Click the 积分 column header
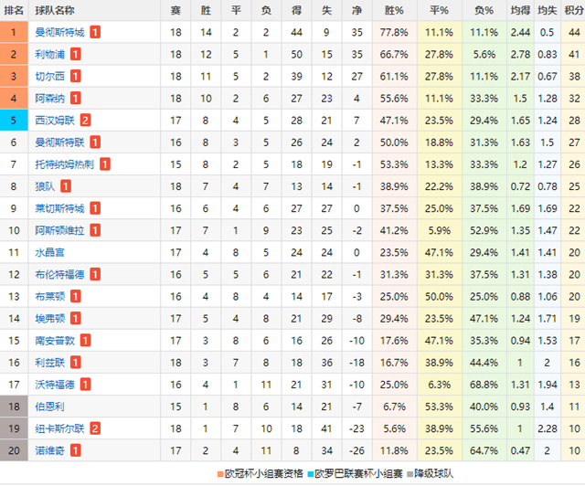 (x=574, y=10)
